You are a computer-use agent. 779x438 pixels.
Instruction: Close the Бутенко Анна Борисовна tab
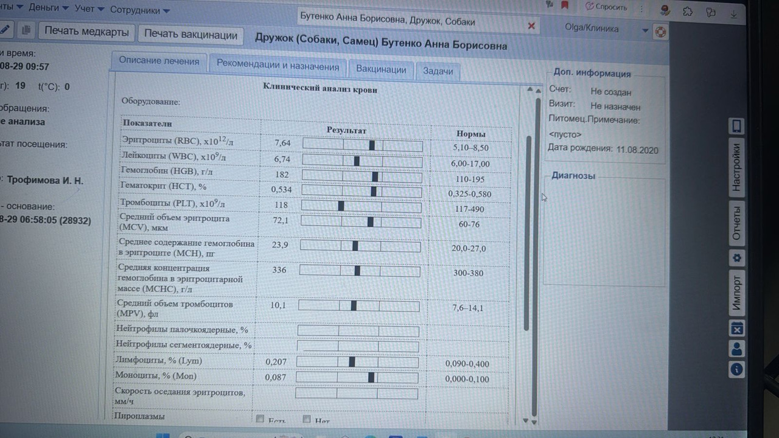531,26
